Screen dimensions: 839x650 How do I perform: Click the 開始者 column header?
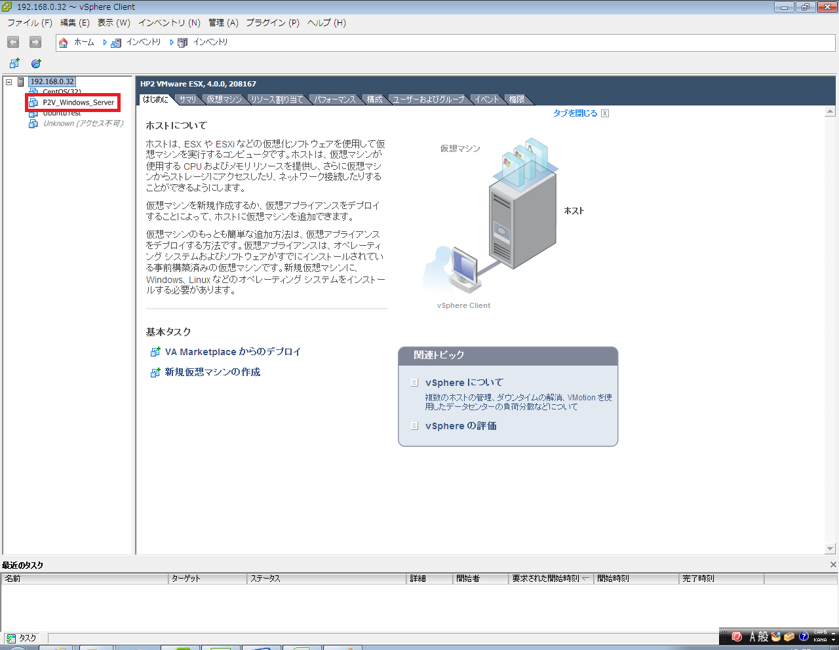click(x=480, y=579)
